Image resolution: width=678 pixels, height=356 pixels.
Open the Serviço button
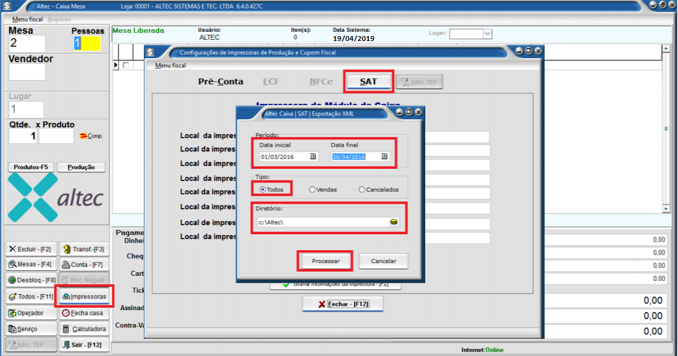tap(31, 329)
